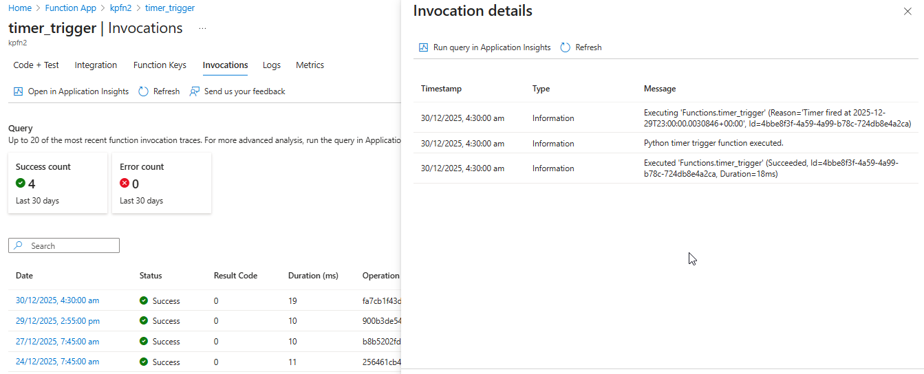
Task: Click Send us your feedback
Action: click(x=244, y=91)
